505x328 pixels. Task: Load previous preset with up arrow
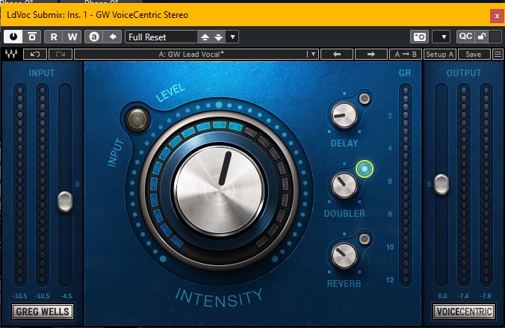click(x=205, y=37)
